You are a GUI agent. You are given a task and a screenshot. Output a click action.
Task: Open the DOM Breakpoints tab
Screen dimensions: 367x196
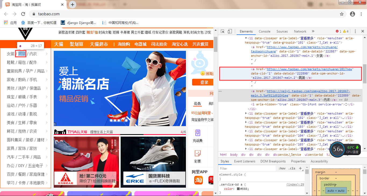[273, 161]
